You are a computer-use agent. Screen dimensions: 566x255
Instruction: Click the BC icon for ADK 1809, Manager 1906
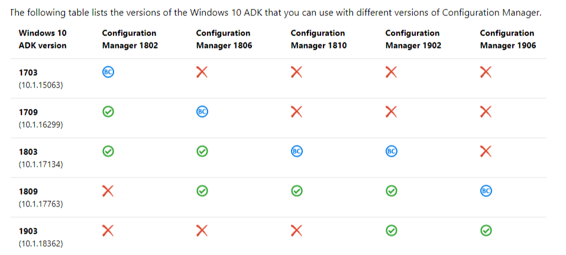tap(486, 191)
